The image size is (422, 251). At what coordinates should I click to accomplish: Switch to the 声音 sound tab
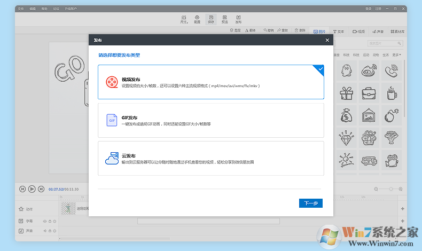pyautogui.click(x=378, y=32)
